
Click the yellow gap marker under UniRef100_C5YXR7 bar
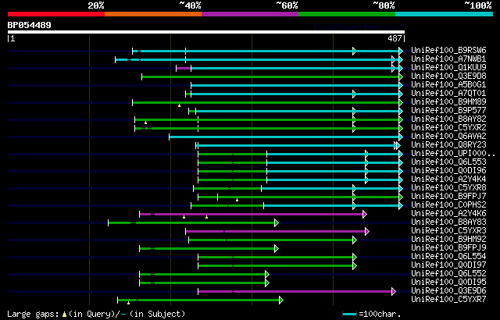coord(128,303)
